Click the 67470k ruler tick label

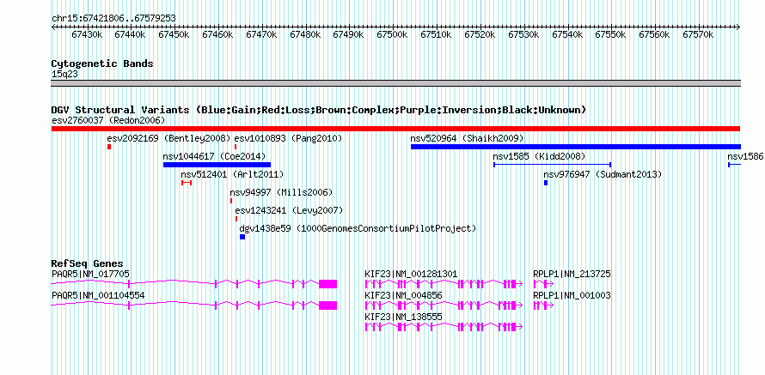[262, 34]
